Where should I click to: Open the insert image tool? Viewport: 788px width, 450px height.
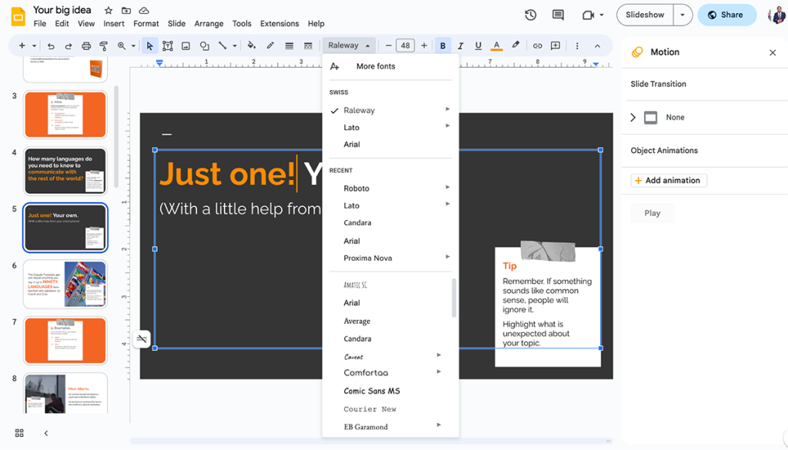pos(185,45)
